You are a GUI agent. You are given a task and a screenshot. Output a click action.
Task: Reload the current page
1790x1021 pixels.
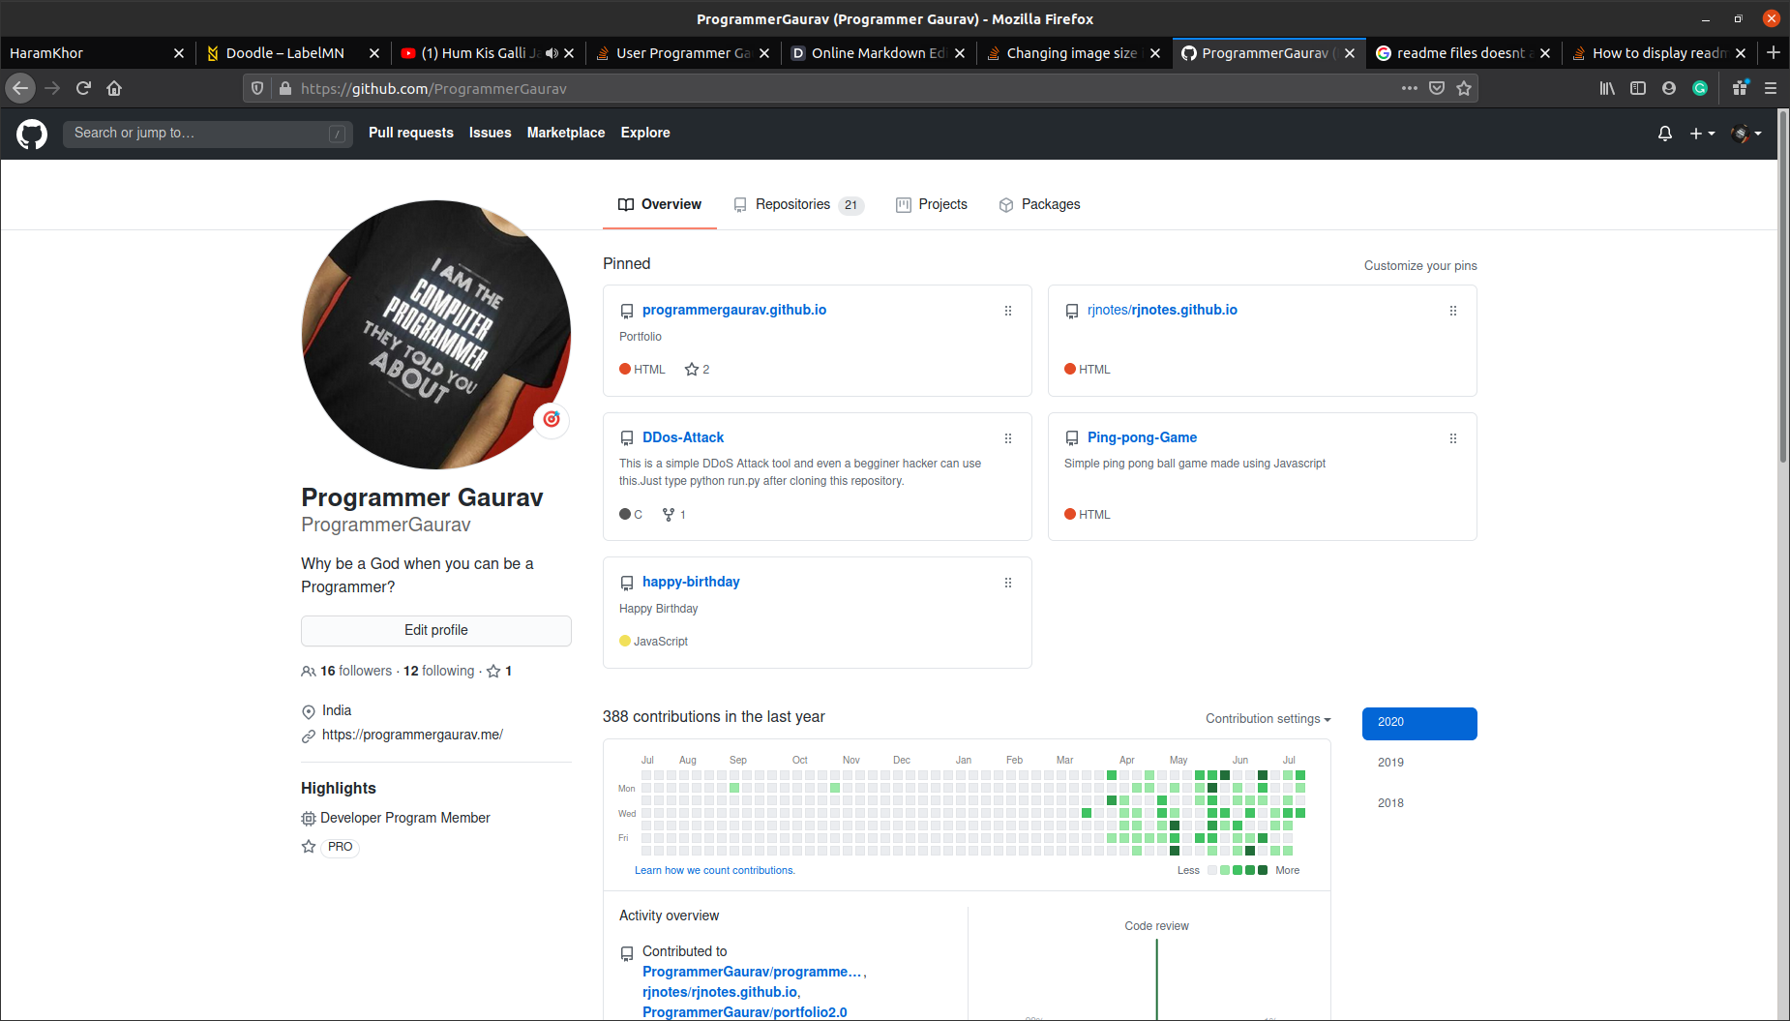83,88
